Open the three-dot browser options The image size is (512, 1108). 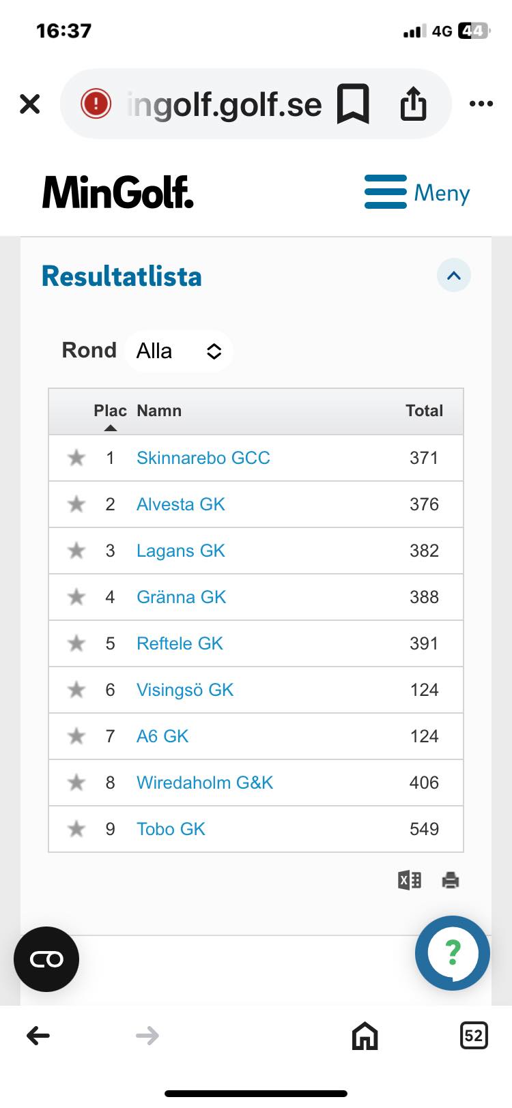(481, 104)
